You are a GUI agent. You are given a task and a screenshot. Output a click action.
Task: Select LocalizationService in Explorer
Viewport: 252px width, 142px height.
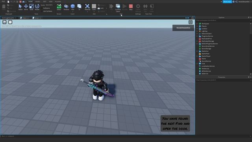tap(208, 66)
